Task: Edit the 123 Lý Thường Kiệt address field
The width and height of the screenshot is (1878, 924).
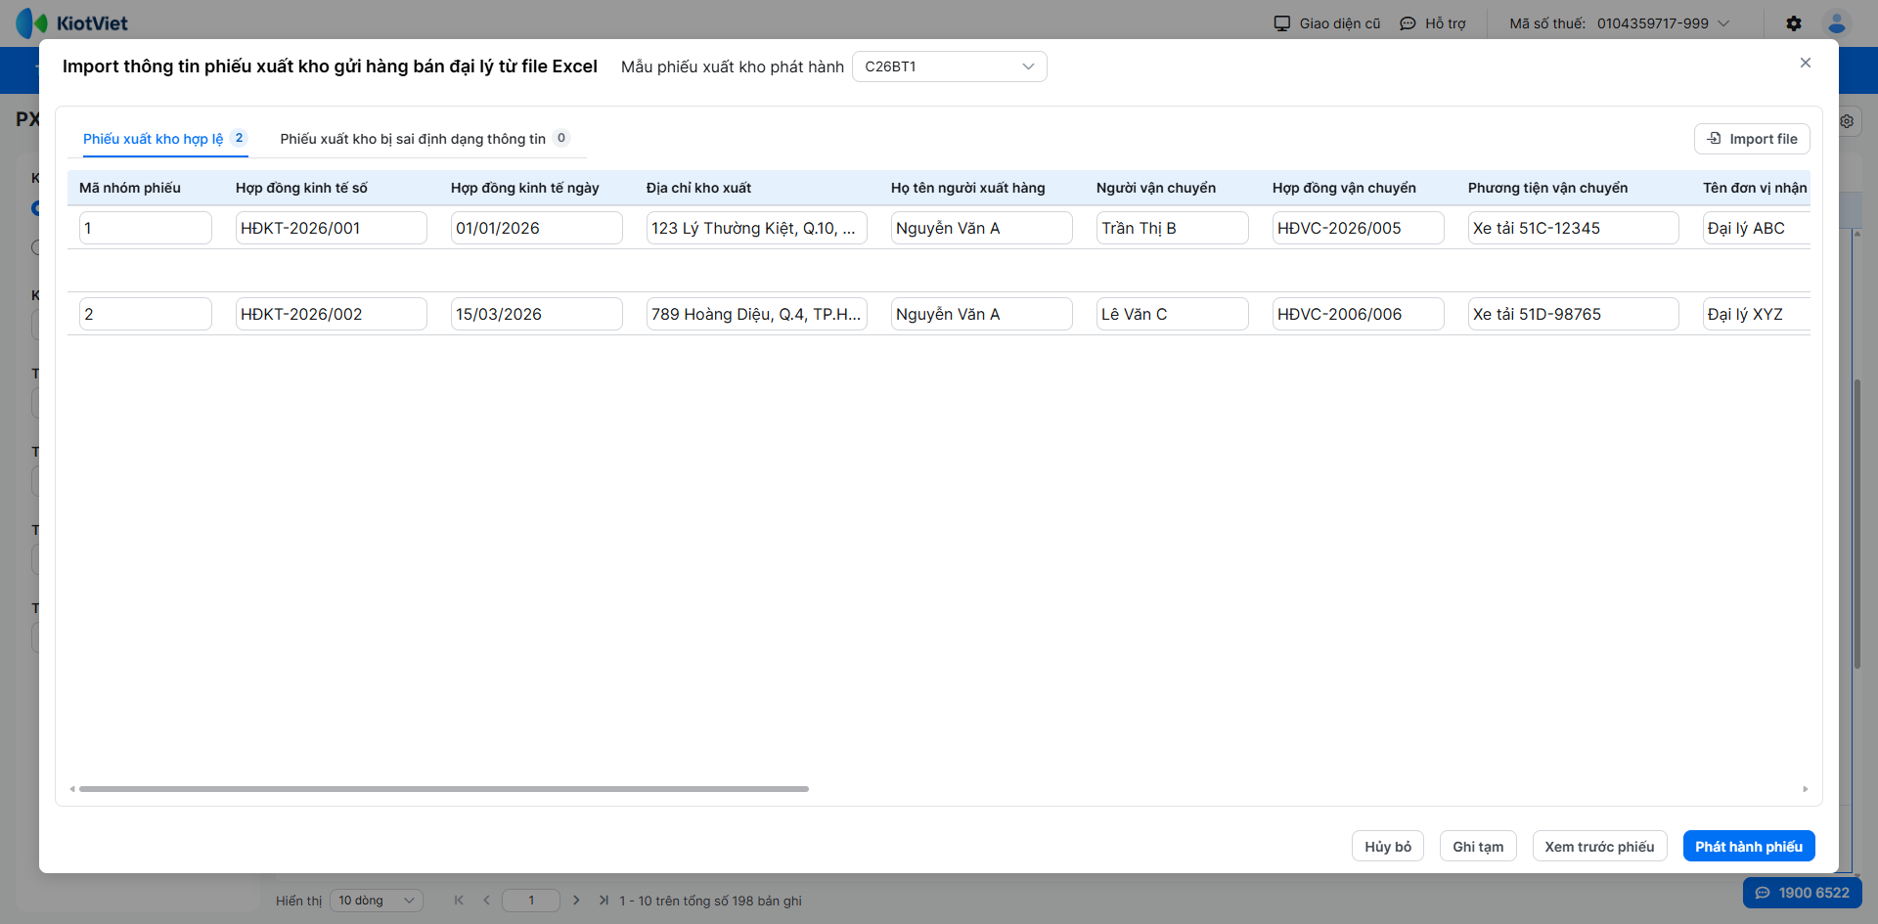Action: coord(757,228)
